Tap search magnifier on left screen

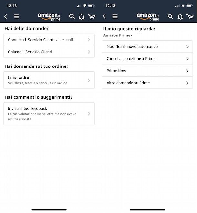72,16
